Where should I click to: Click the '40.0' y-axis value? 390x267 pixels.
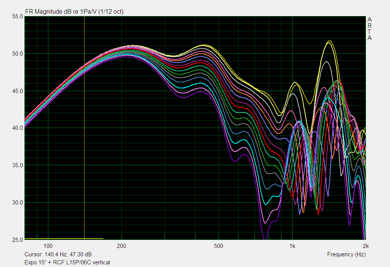point(18,128)
